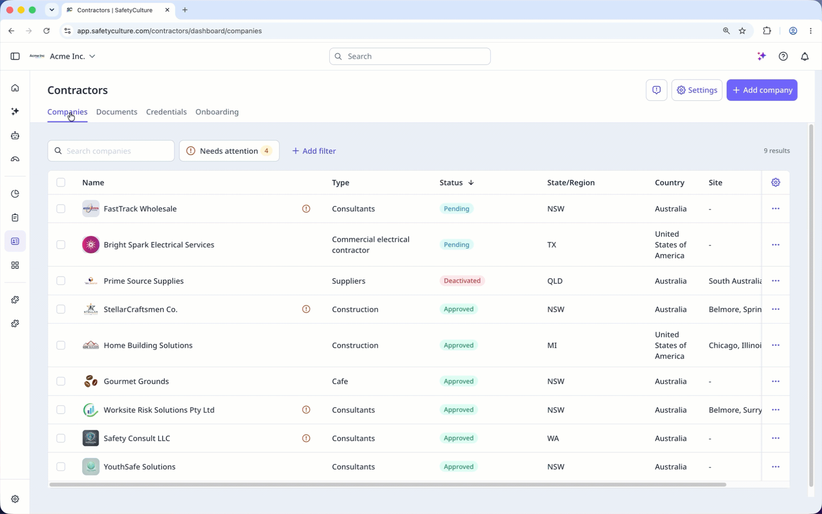Open more options for YouthSafe Solutions
Screen dimensions: 822x514
(776, 467)
